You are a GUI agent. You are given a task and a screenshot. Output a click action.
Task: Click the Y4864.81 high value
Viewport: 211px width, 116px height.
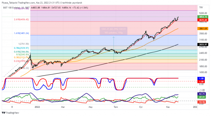[46, 8]
